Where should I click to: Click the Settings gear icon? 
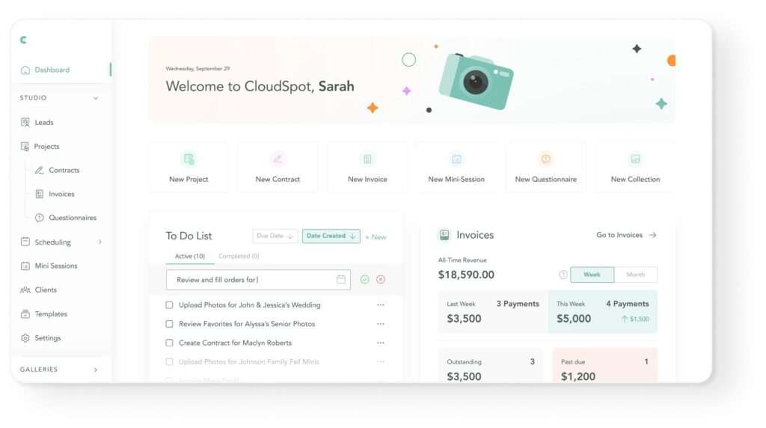click(25, 337)
